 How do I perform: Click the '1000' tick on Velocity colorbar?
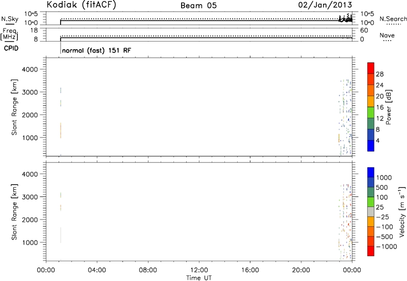[384, 178]
